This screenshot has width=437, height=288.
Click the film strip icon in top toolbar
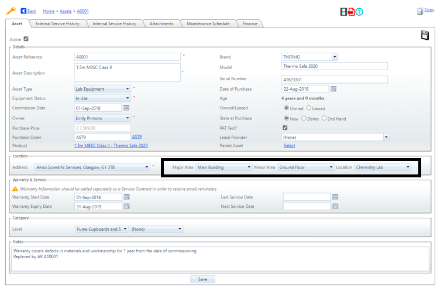343,12
